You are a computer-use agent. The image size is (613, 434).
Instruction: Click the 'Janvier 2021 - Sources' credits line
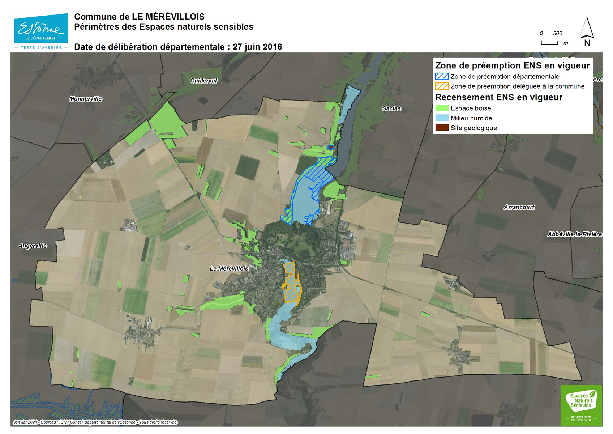click(x=95, y=422)
